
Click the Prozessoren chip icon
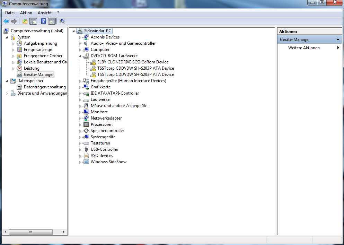(x=86, y=124)
